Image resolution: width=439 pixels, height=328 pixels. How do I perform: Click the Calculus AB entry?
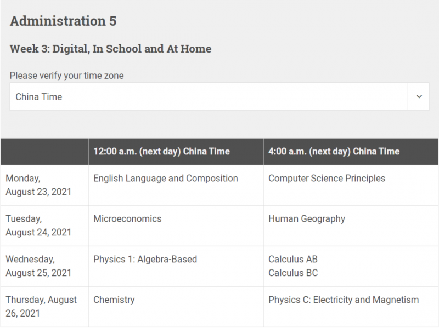[293, 259]
